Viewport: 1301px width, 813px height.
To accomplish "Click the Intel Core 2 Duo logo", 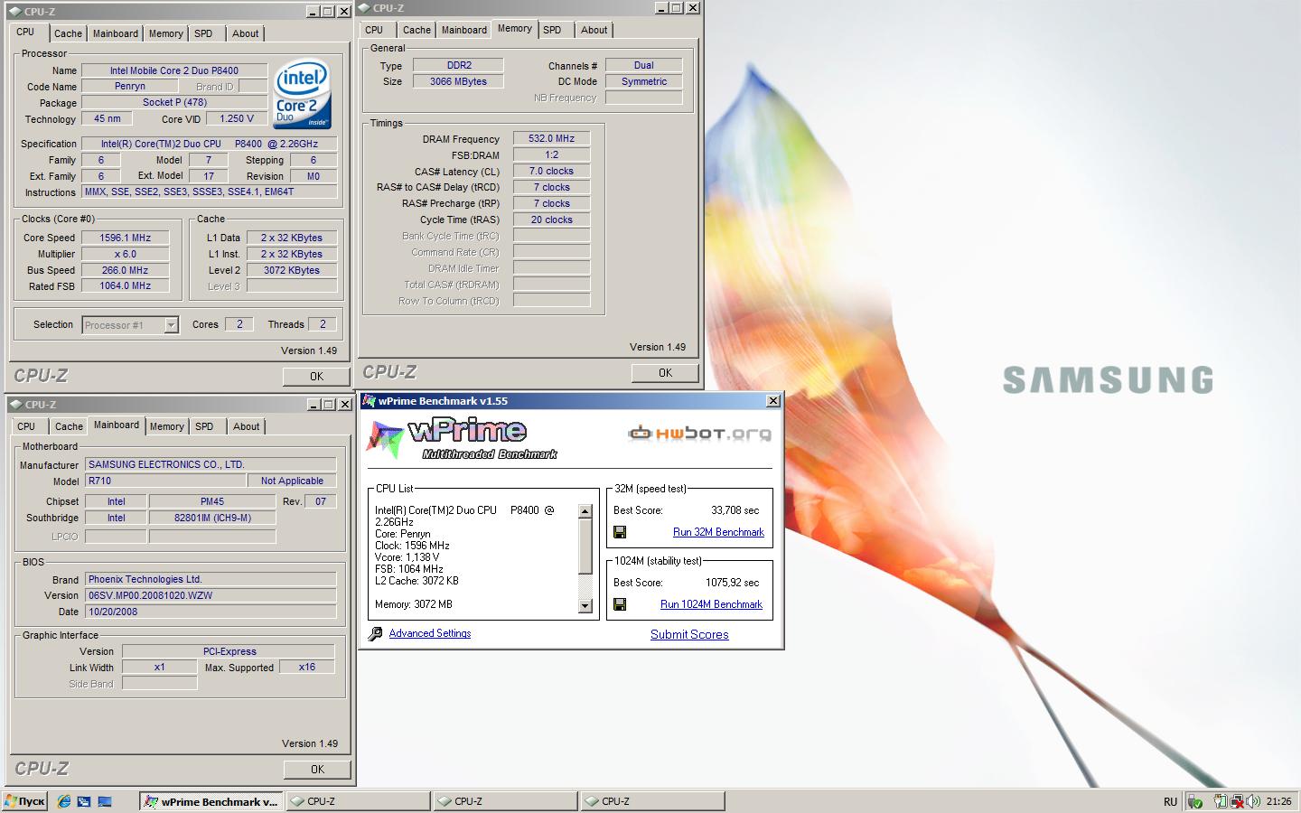I will (303, 95).
